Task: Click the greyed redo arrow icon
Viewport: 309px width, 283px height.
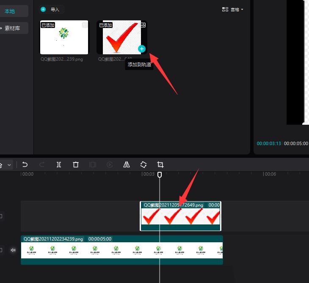Action: [42, 165]
